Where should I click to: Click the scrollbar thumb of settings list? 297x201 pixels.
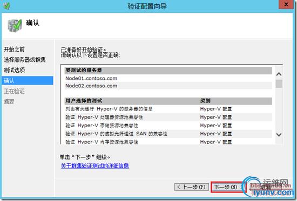(279, 84)
